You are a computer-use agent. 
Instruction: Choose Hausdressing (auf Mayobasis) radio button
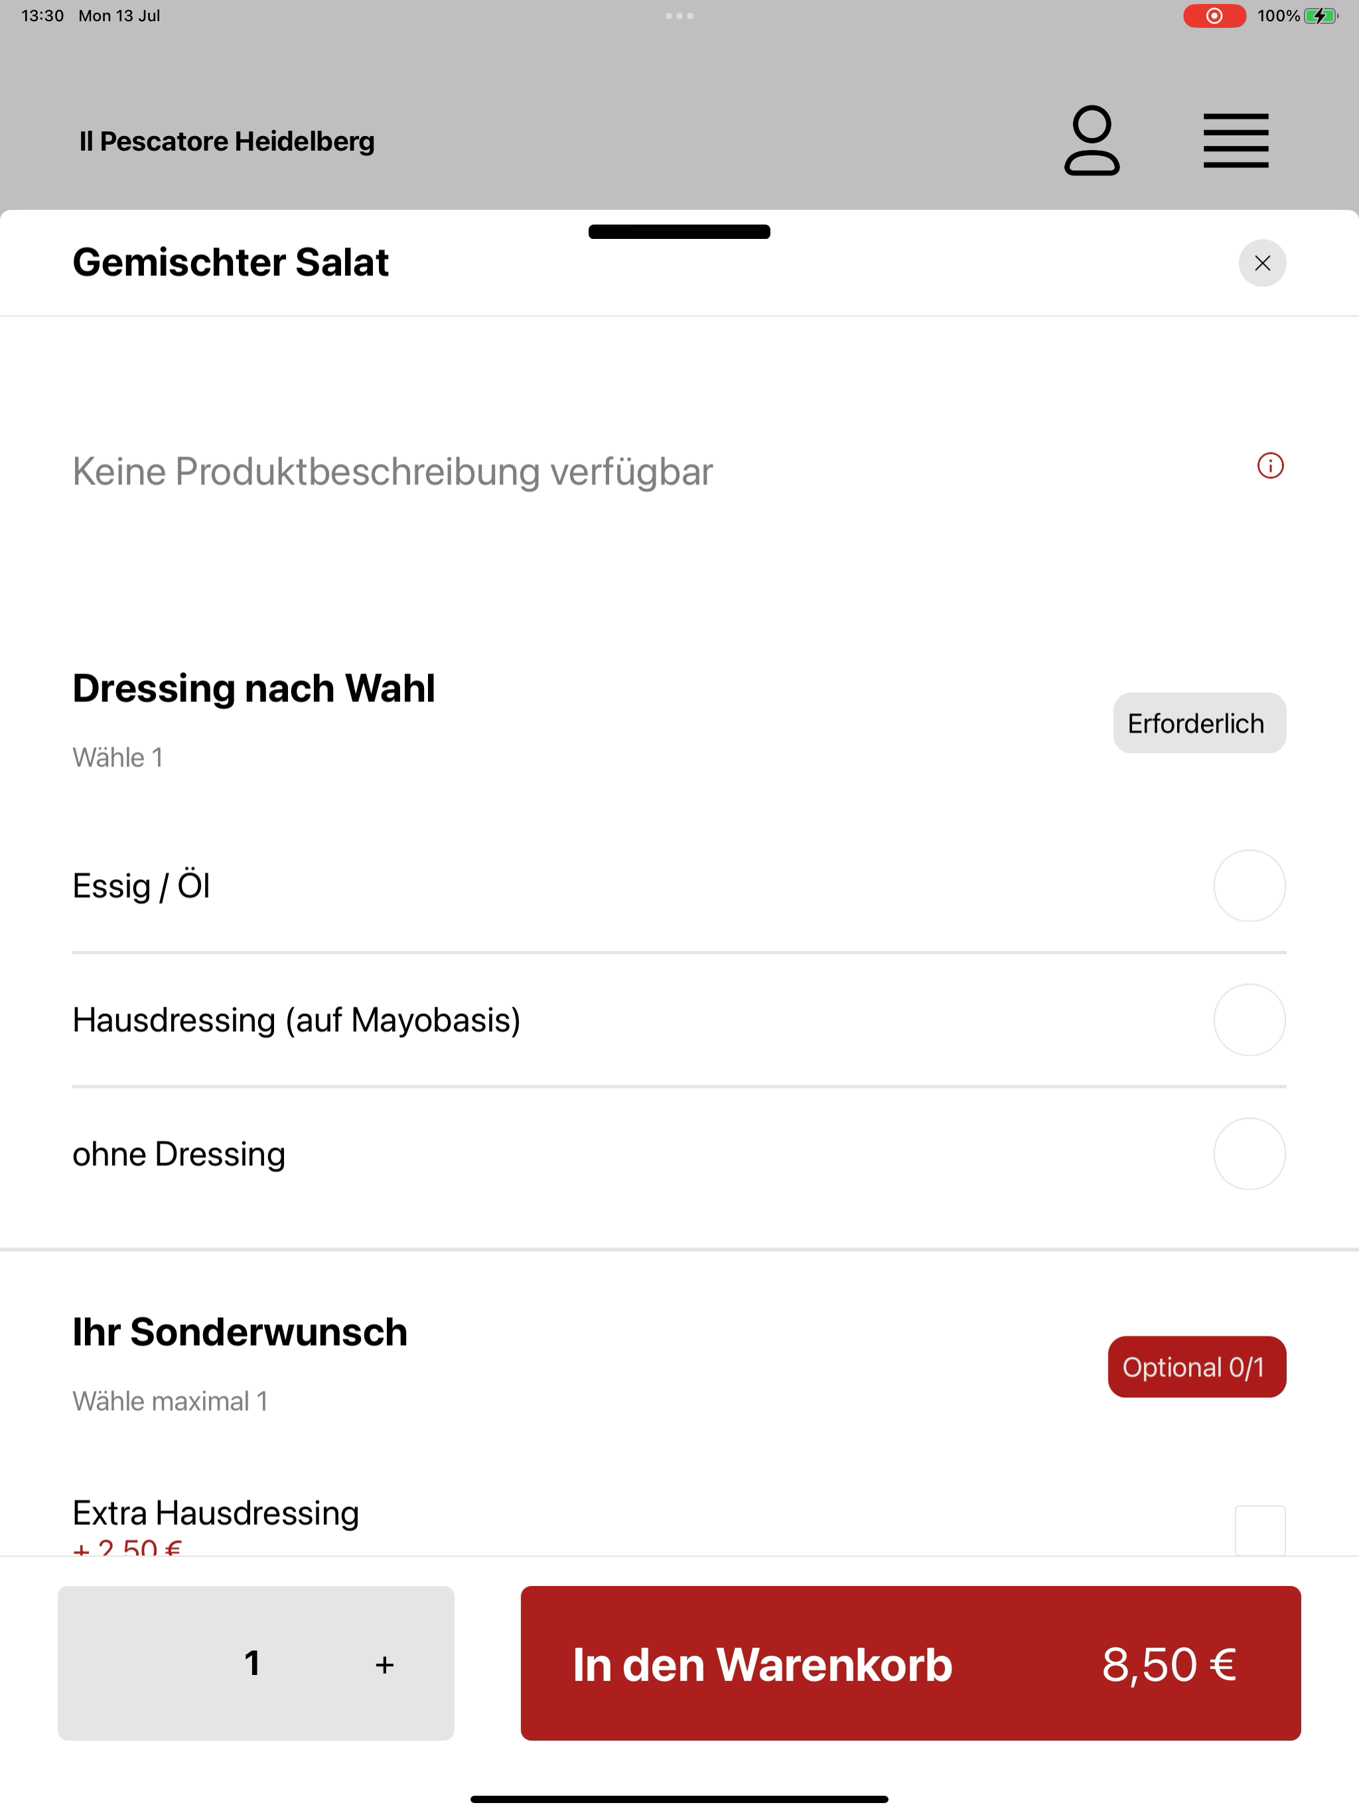(1249, 1019)
